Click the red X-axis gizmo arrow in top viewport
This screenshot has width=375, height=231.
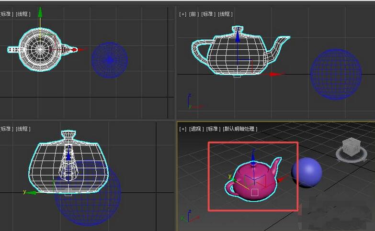(x=81, y=50)
